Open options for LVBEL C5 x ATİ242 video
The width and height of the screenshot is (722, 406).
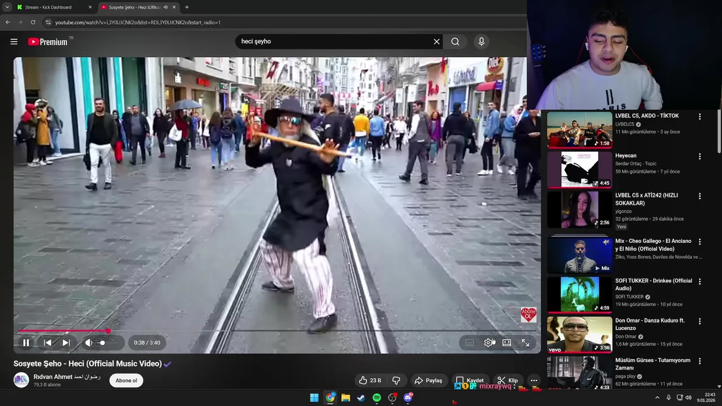coord(699,196)
